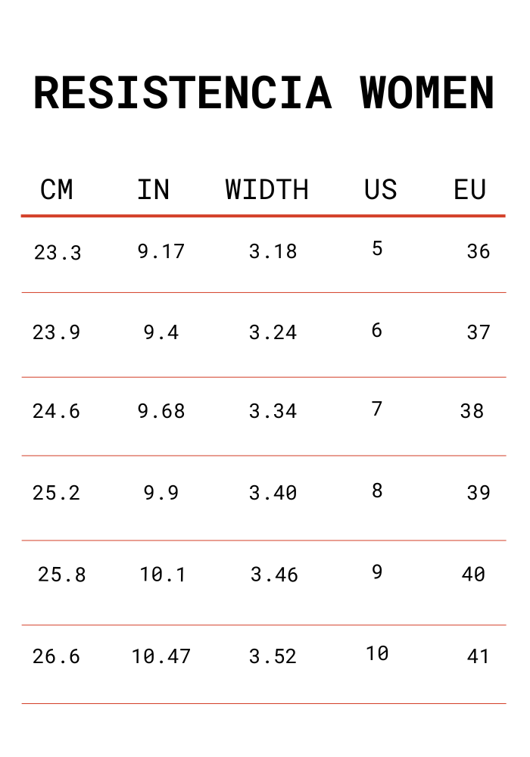Click the 3.18 width value
Image resolution: width=530 pixels, height=757 pixels.
(273, 251)
